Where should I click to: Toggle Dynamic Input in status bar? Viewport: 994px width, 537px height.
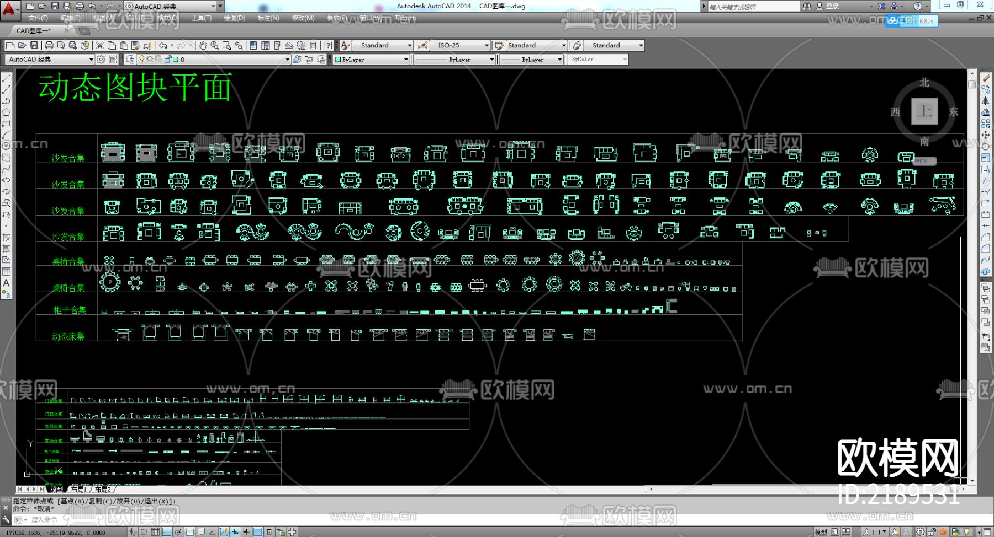[235, 532]
